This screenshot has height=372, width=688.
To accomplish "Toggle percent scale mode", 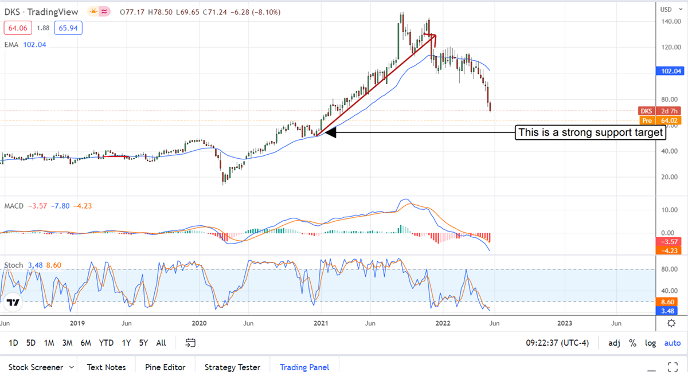I will coord(632,343).
